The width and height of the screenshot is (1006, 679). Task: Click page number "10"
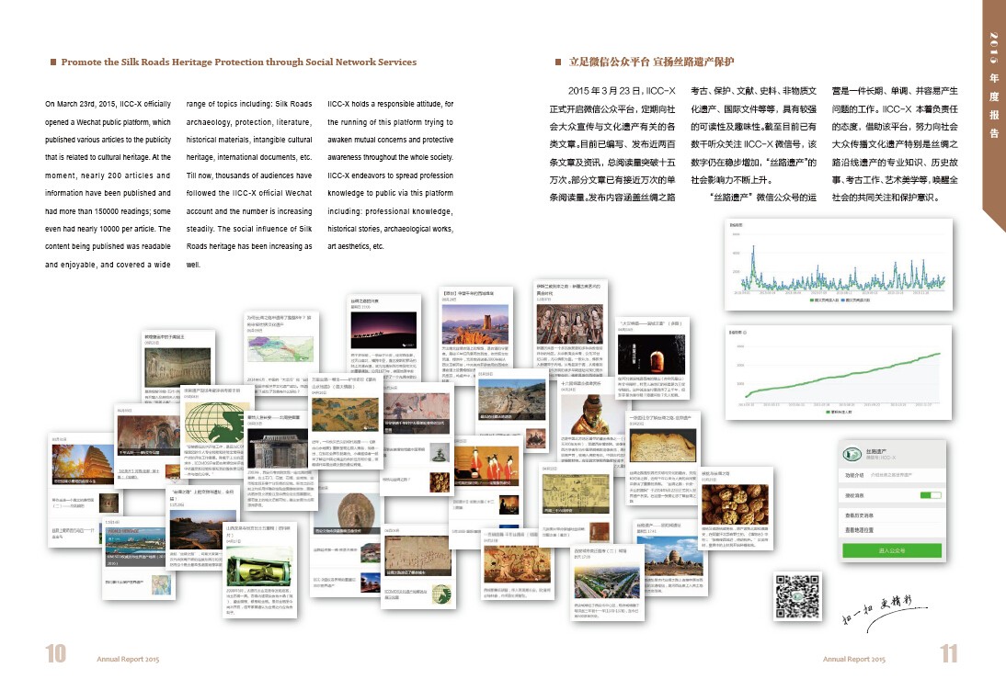pyautogui.click(x=56, y=653)
